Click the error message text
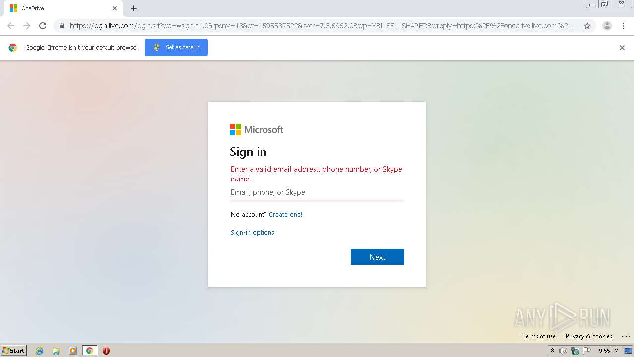 (x=317, y=174)
